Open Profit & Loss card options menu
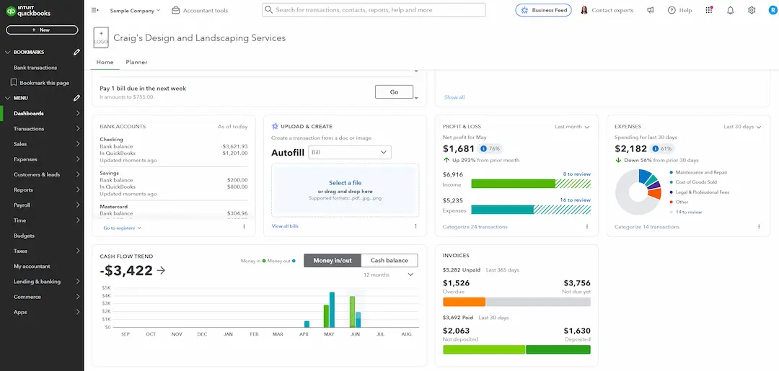 (586, 227)
